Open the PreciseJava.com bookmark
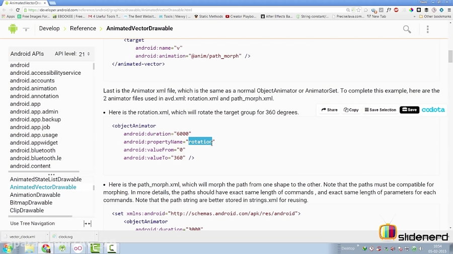Image resolution: width=453 pixels, height=254 pixels. pos(348,17)
